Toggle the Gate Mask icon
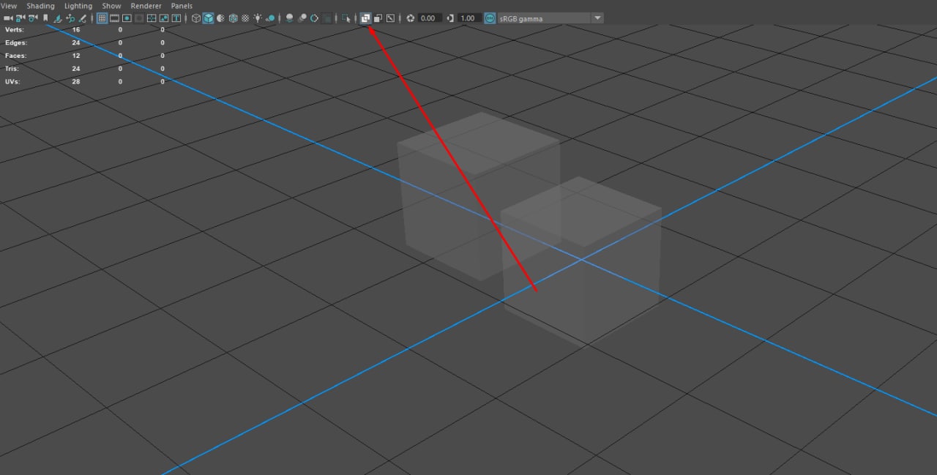937x475 pixels. pyautogui.click(x=139, y=18)
